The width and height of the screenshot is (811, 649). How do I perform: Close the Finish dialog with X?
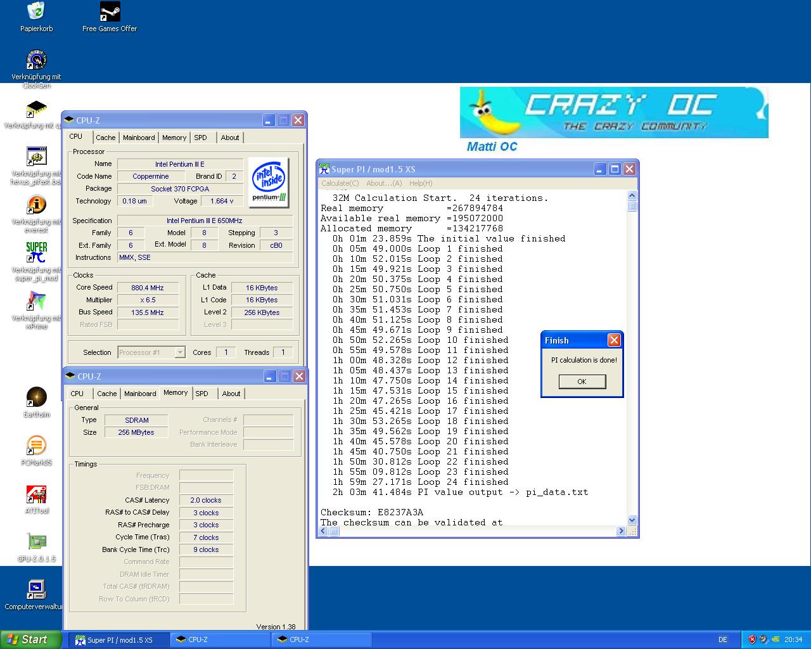tap(614, 340)
